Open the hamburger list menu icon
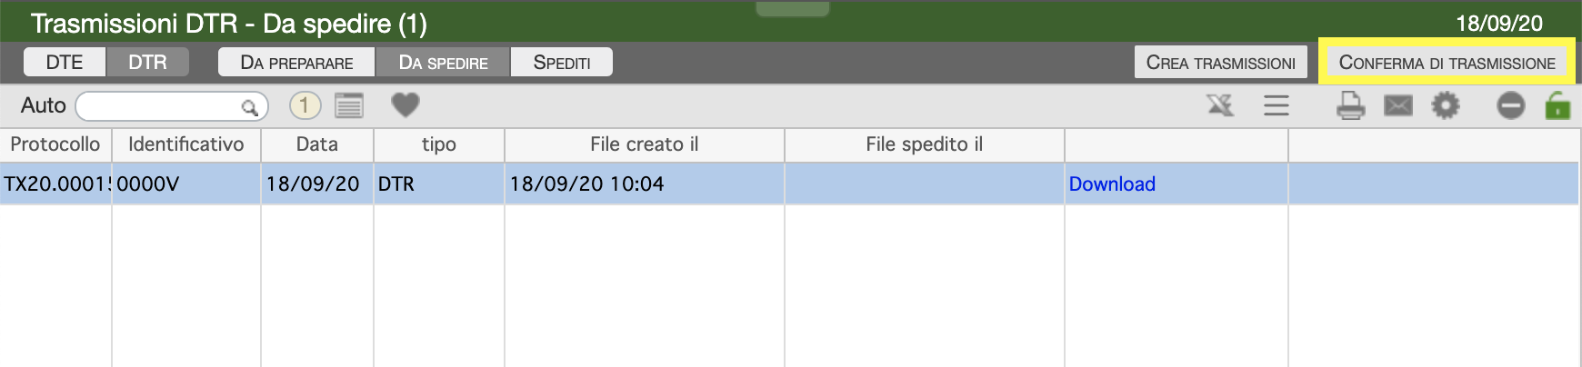The width and height of the screenshot is (1582, 367). [1277, 106]
